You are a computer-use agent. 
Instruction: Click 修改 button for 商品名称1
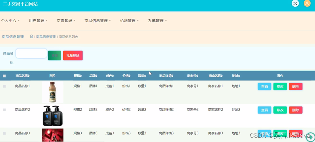tap(280, 86)
